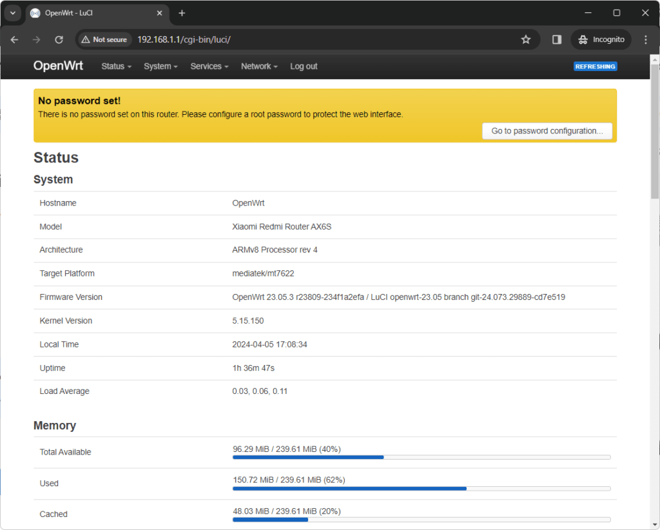Click the Total Available memory progress bar
The image size is (660, 530).
coord(422,457)
